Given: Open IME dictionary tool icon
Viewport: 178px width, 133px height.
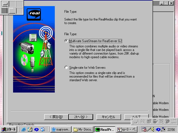Looking at the screenshot, I should pos(155,121).
